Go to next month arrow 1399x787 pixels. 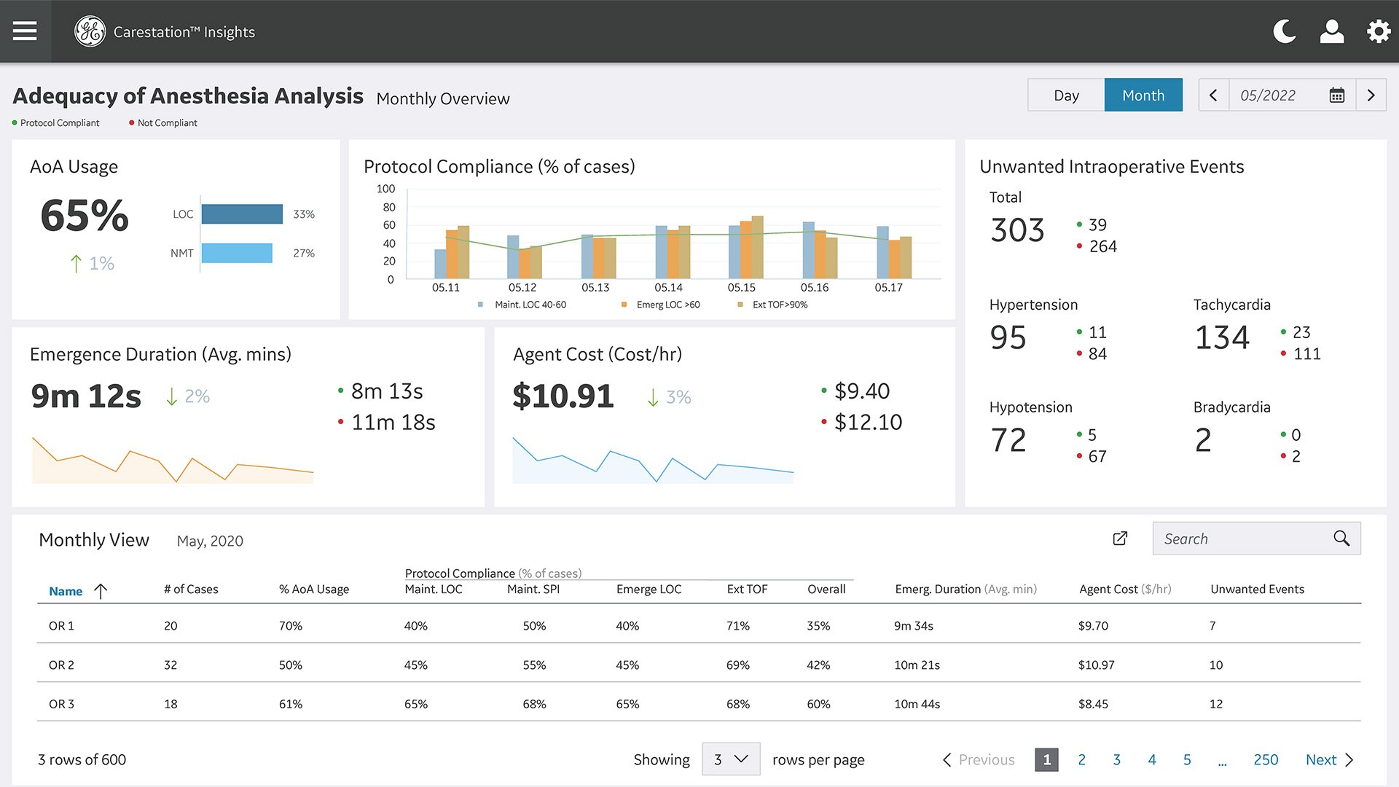[1371, 95]
